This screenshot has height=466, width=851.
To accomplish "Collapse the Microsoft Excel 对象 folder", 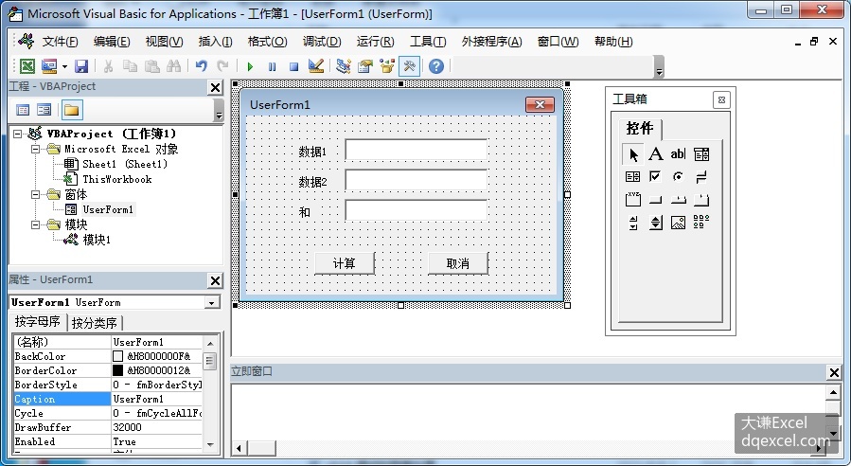I will (x=36, y=149).
